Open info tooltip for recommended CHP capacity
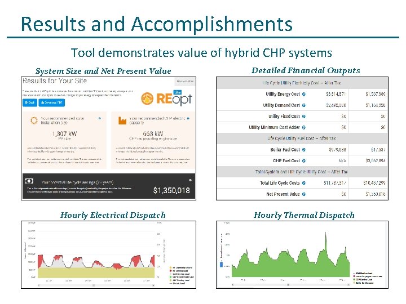 tap(188, 118)
